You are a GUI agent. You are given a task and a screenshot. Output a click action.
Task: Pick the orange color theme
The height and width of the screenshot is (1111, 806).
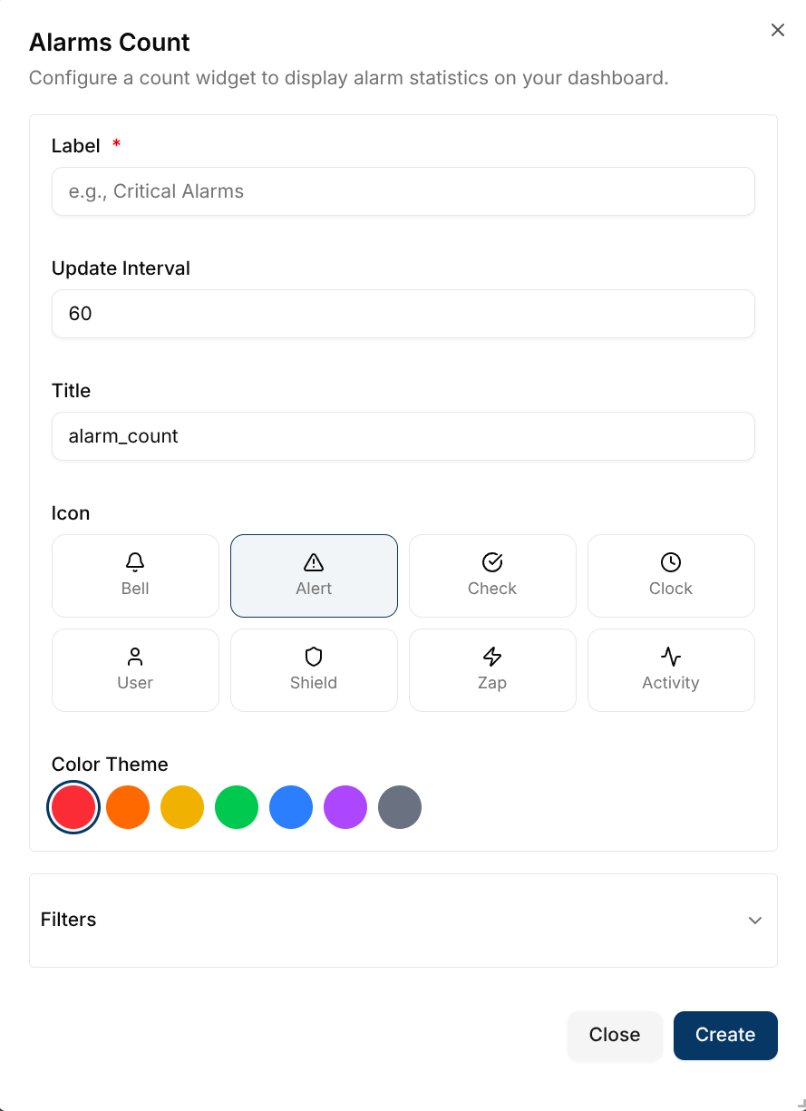click(128, 807)
